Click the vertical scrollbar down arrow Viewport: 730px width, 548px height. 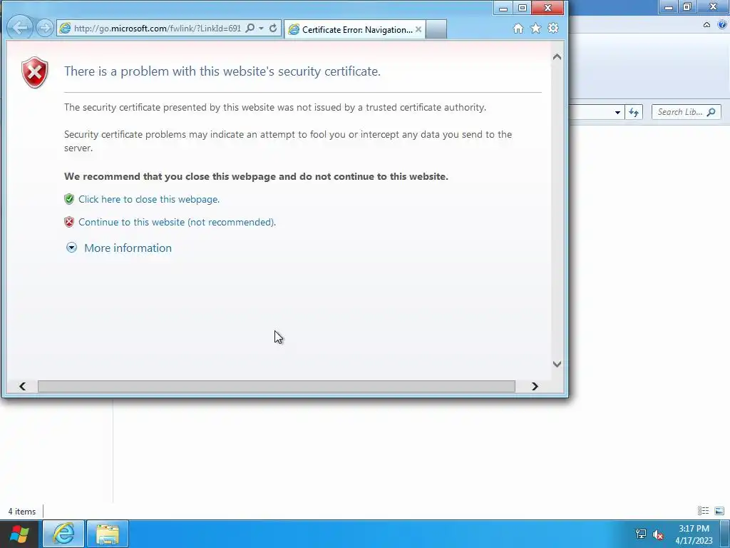[557, 364]
